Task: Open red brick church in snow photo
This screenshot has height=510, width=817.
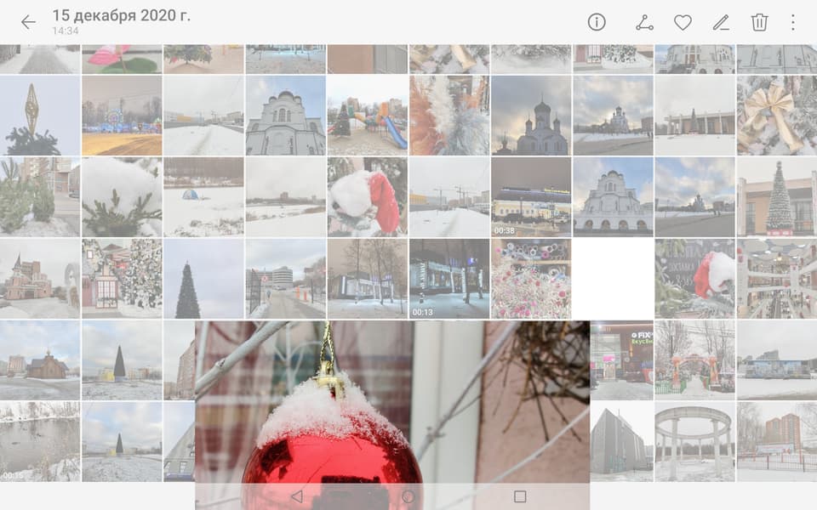Action: [x=40, y=279]
